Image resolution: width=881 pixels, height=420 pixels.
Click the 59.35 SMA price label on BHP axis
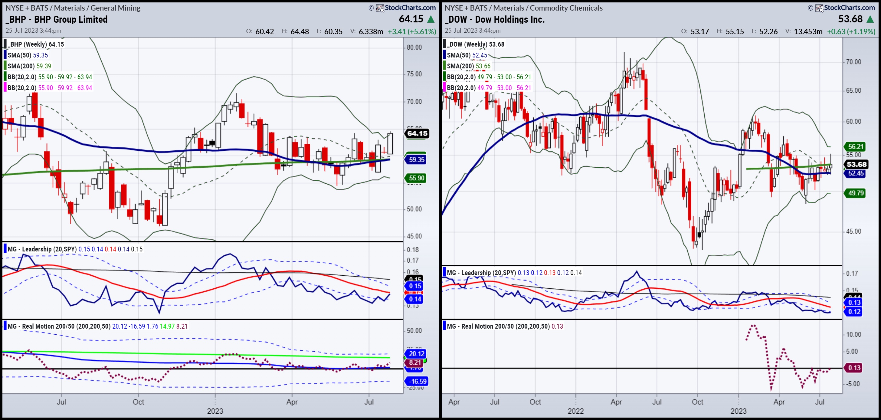[x=416, y=159]
